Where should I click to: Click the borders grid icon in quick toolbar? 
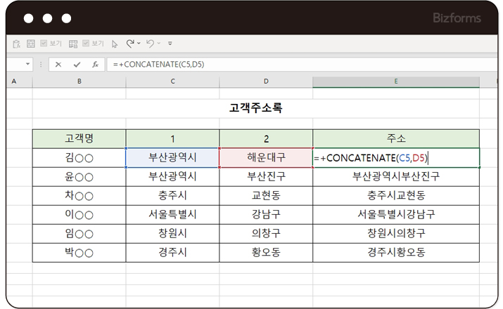(30, 44)
